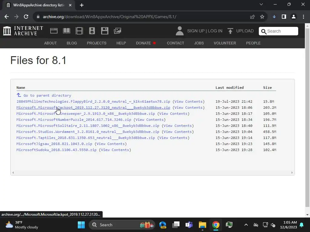
Task: Click LOG IN link
Action: pyautogui.click(x=215, y=31)
